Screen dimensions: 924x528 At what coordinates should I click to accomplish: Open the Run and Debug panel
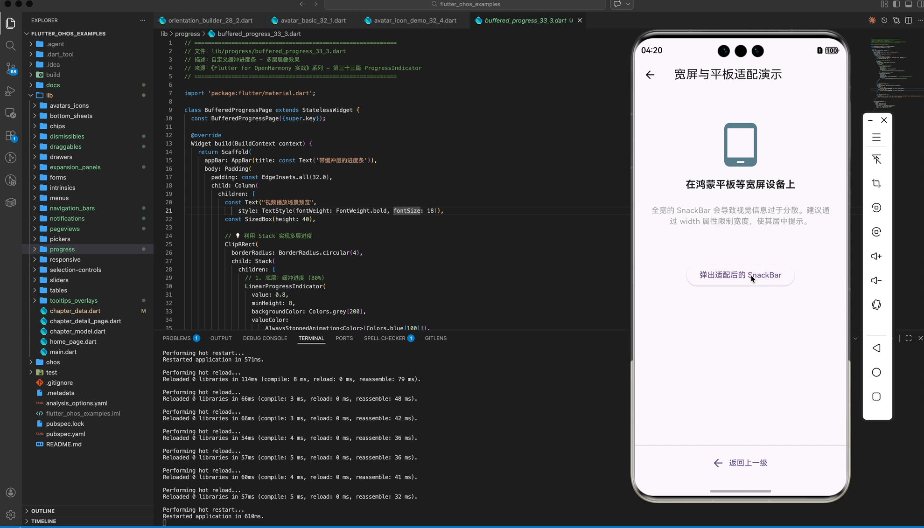10,91
